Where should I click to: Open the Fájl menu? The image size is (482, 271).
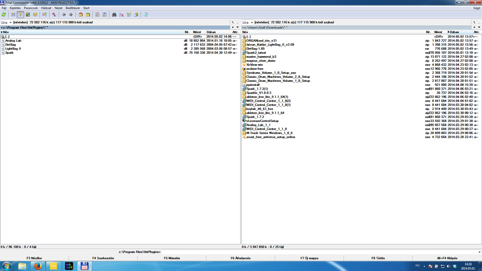point(4,8)
